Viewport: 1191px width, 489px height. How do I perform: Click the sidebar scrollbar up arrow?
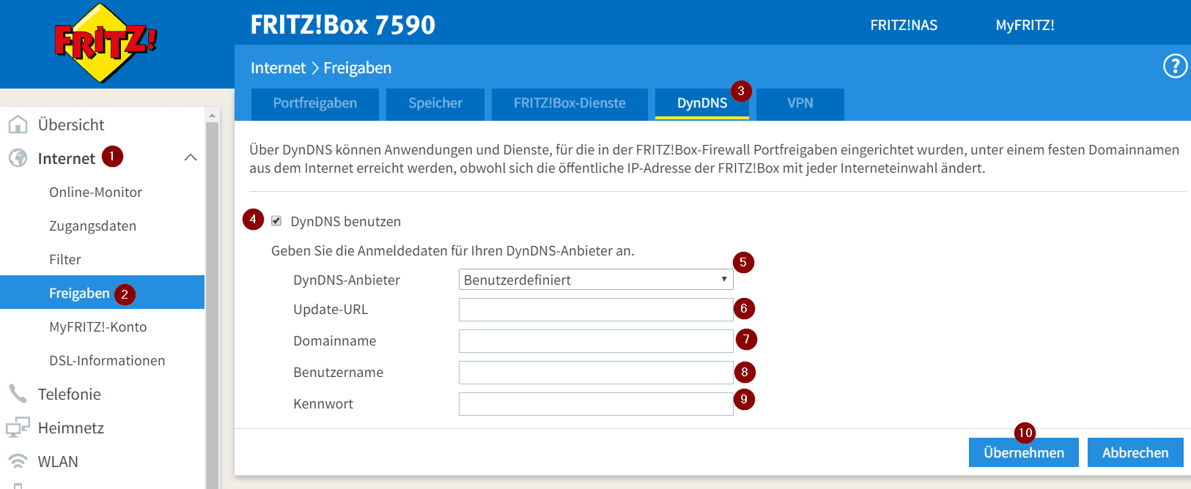(x=212, y=116)
